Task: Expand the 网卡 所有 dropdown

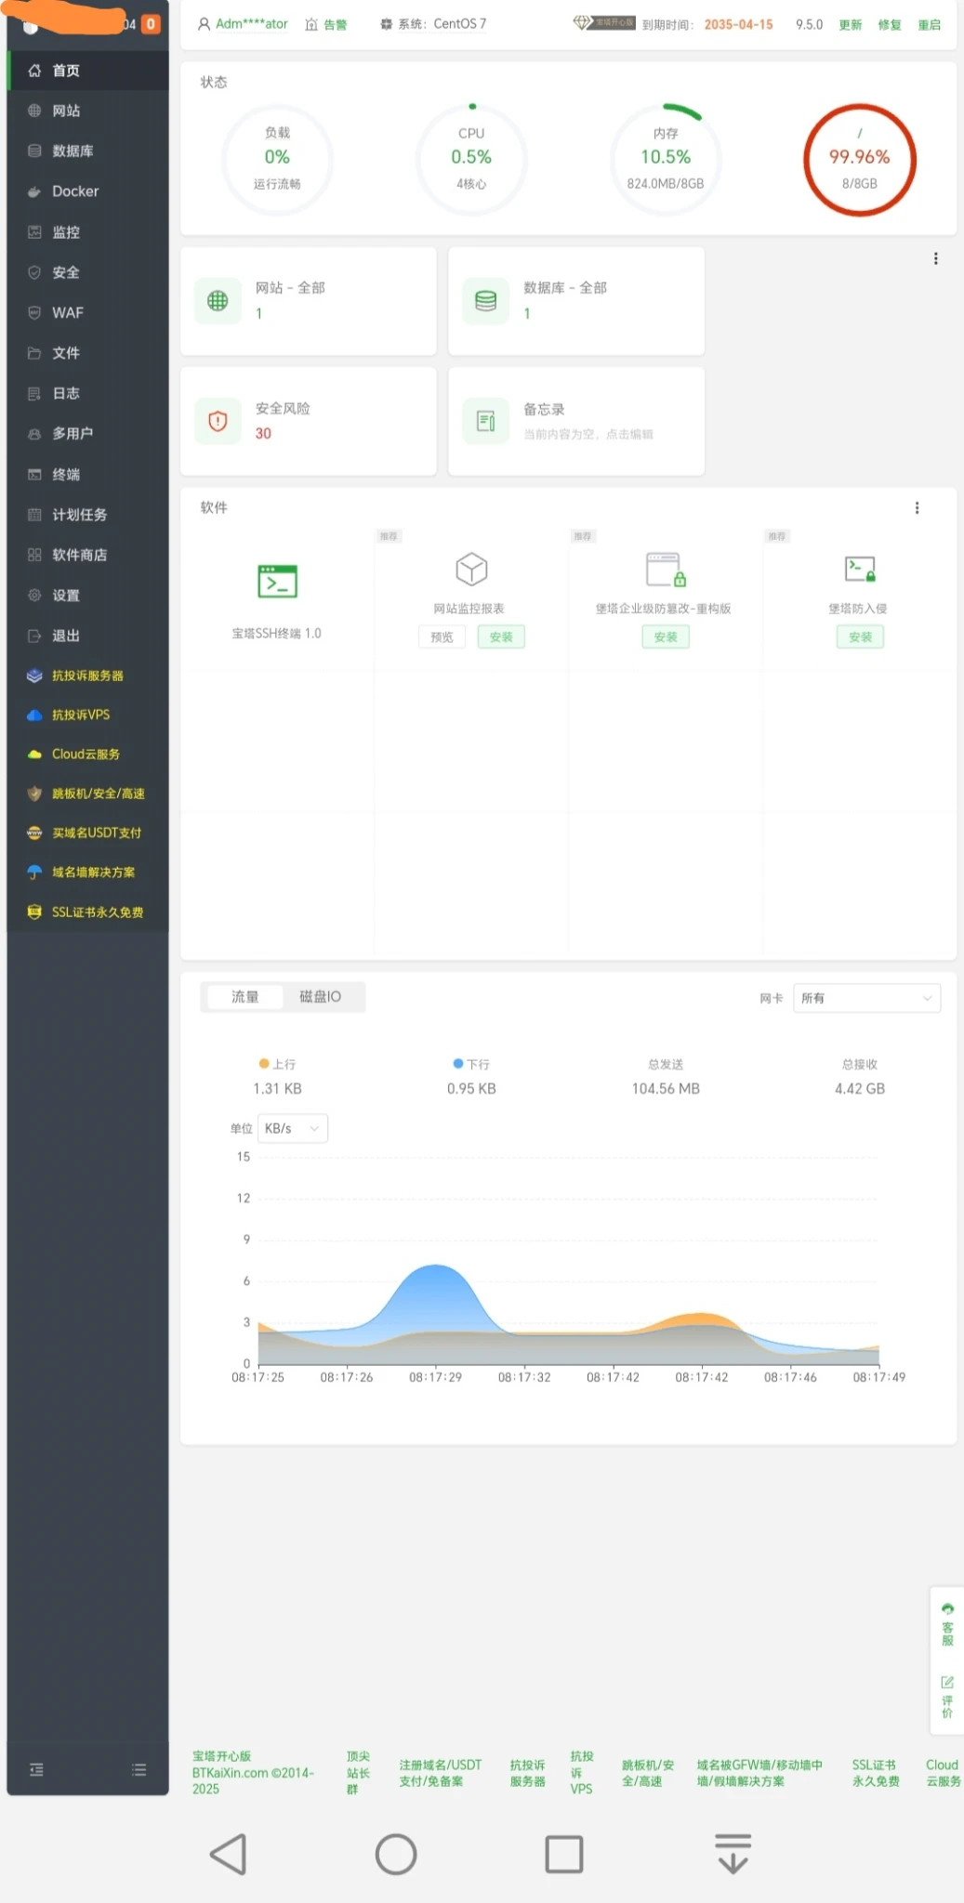Action: click(x=865, y=998)
